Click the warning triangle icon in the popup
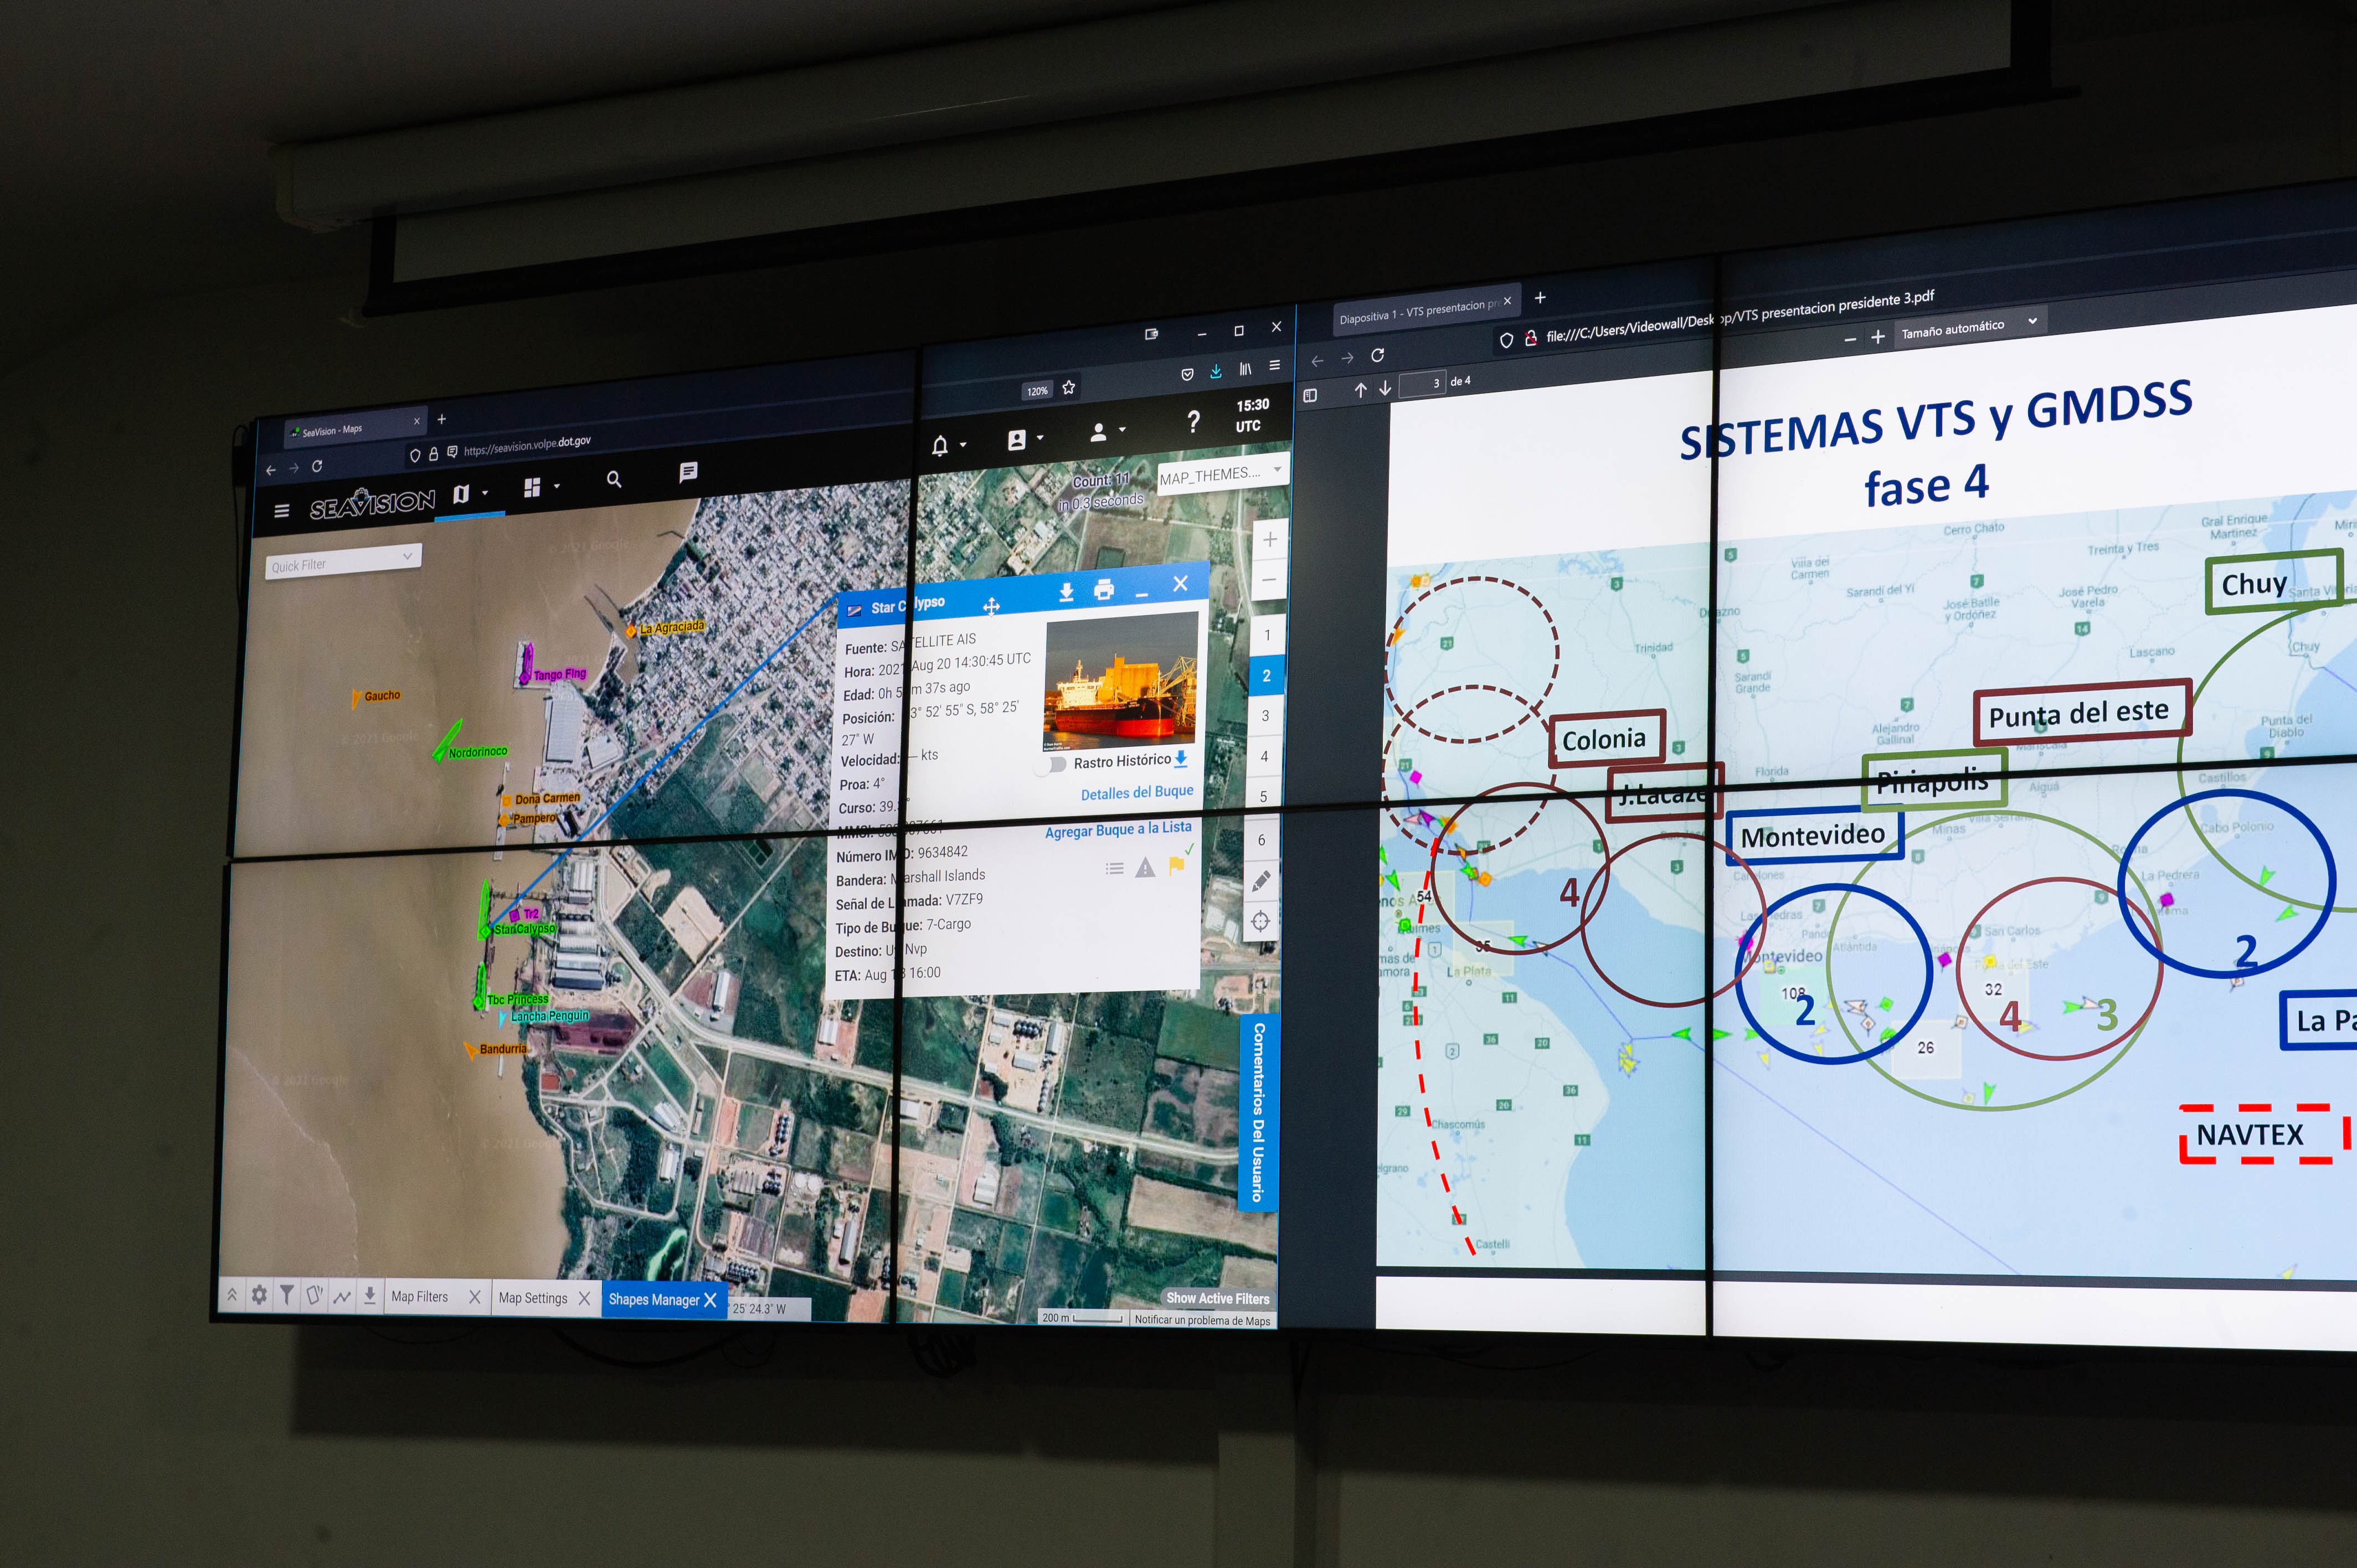Image resolution: width=2357 pixels, height=1568 pixels. click(1145, 868)
